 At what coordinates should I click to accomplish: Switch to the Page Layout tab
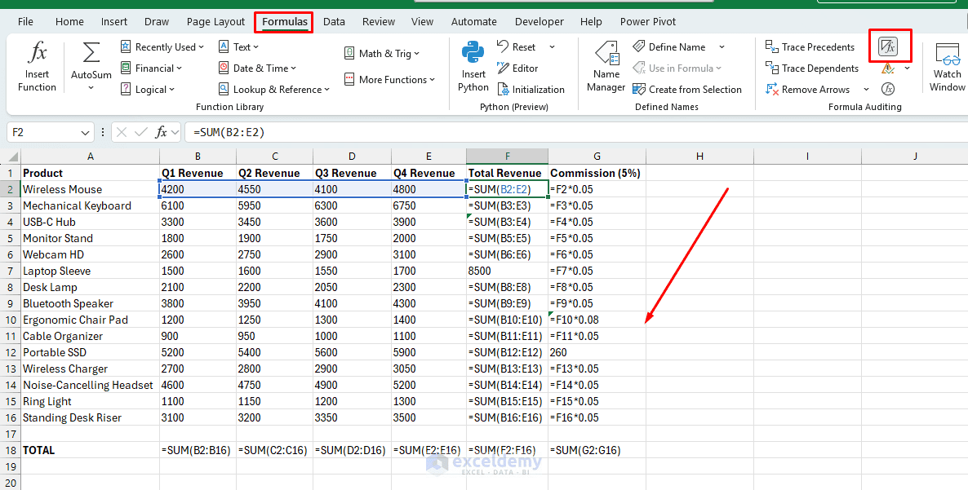[x=215, y=21]
